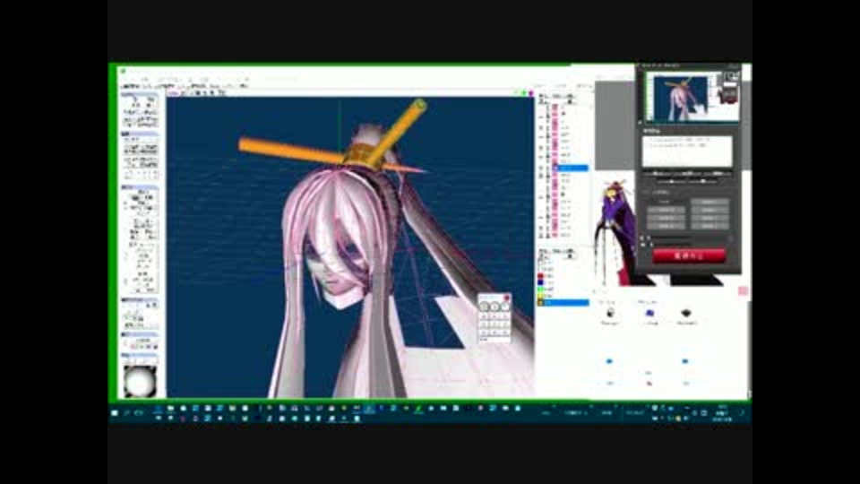Click the green dot at the viewport's upper-right corner
Image resolution: width=860 pixels, height=484 pixels.
[x=523, y=93]
